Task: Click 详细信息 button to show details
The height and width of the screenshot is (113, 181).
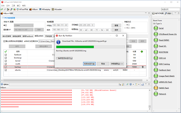Action: tap(117, 64)
